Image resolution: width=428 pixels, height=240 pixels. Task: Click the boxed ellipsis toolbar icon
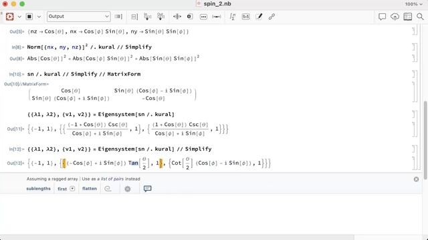(x=203, y=17)
